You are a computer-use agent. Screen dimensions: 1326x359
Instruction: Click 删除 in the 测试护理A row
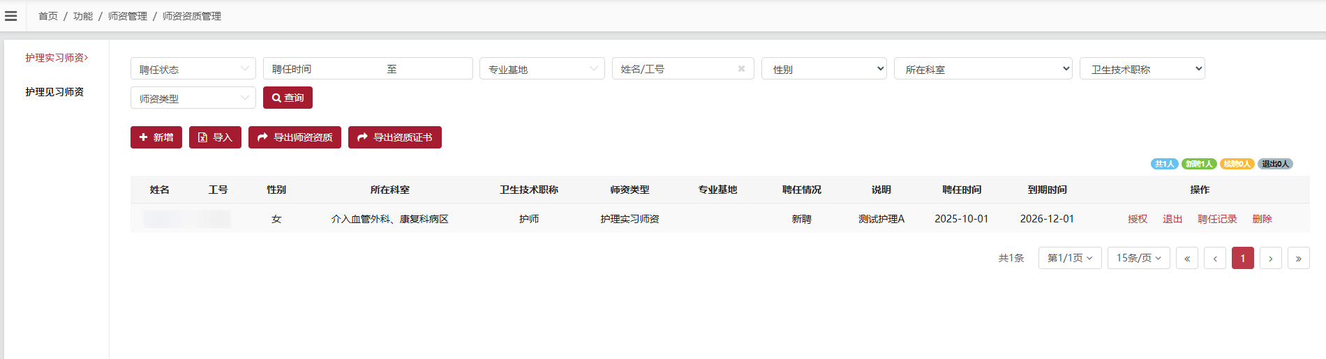coord(1262,219)
